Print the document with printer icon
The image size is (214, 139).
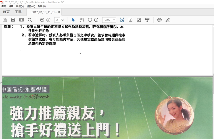(x=13, y=20)
